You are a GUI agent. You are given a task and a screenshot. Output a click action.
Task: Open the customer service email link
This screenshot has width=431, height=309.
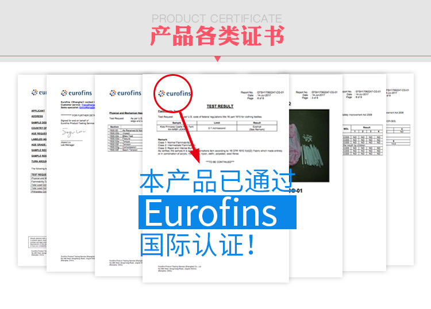click(88, 105)
